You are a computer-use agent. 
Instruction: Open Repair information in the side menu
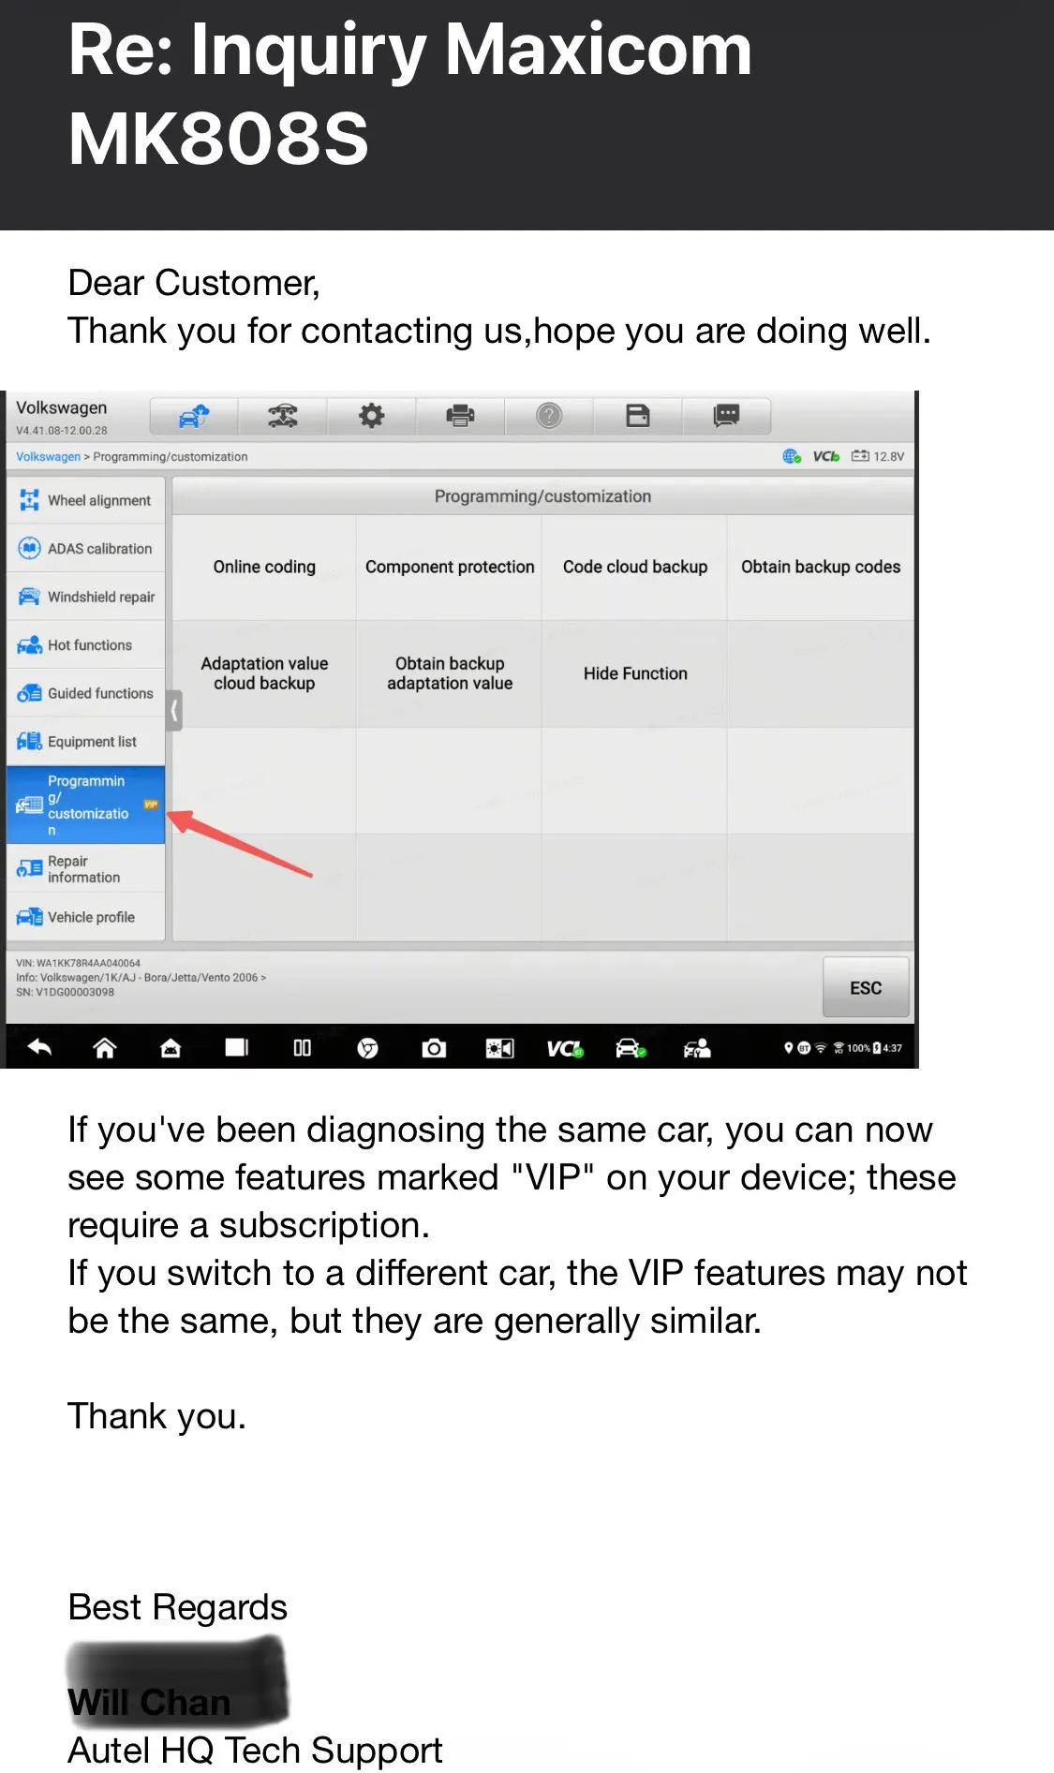(x=86, y=869)
